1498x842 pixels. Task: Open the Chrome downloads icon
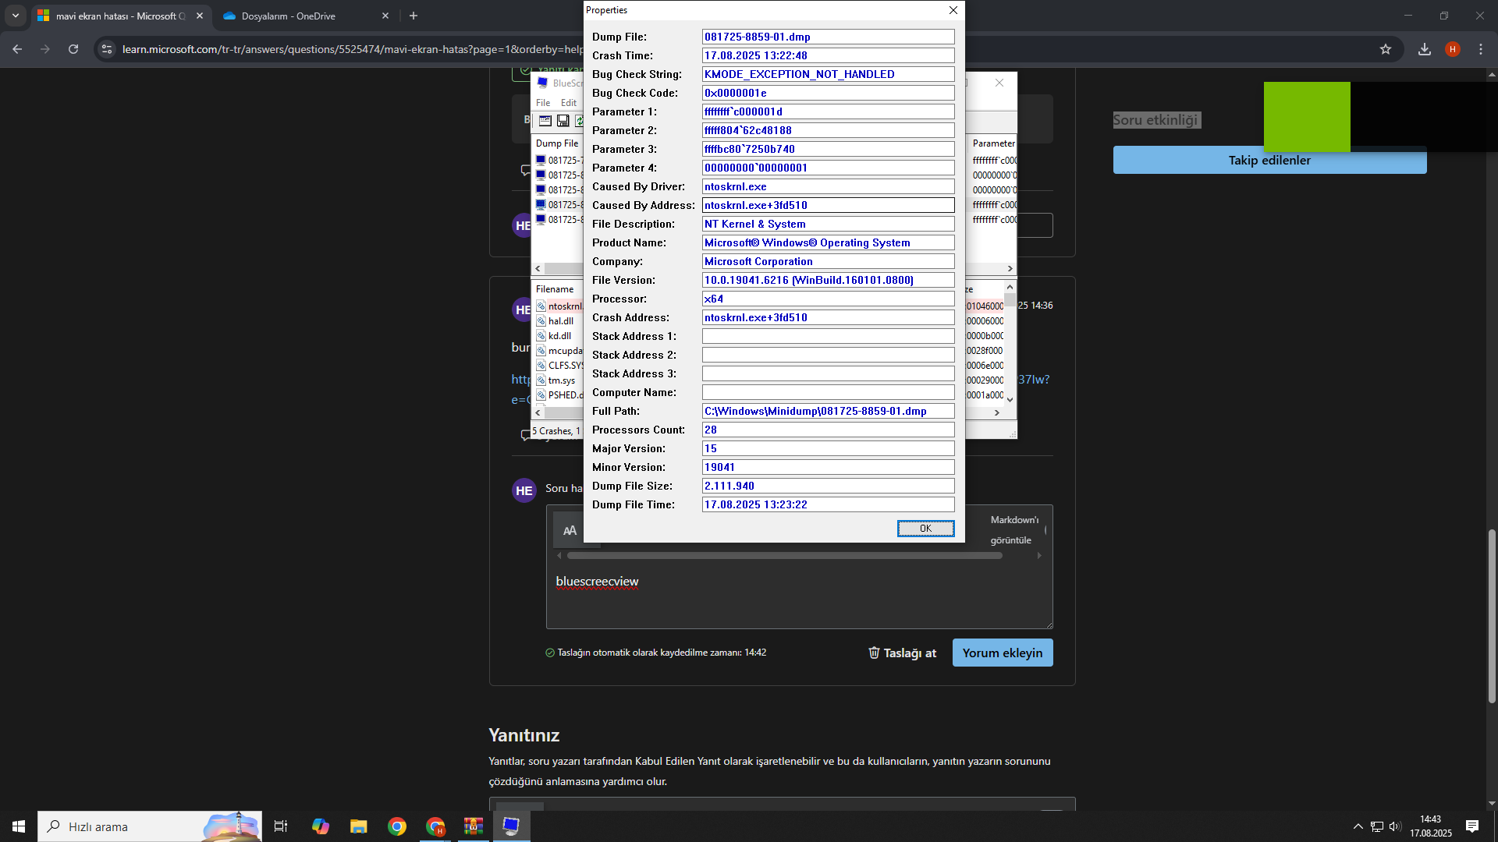click(1425, 49)
